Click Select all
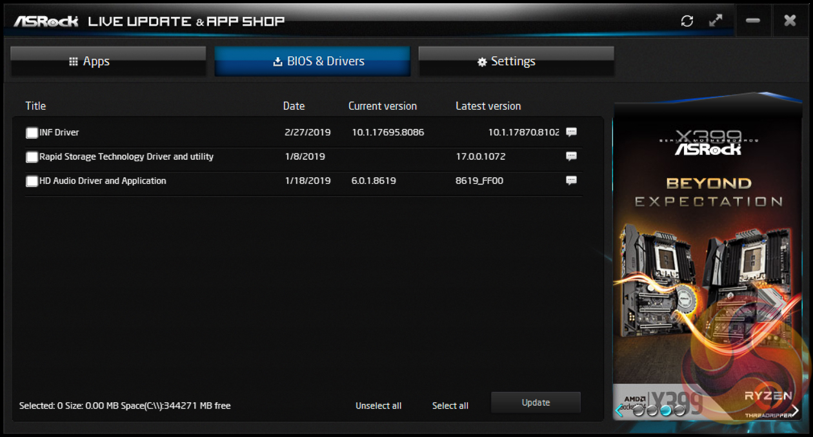813x437 pixels. [450, 405]
